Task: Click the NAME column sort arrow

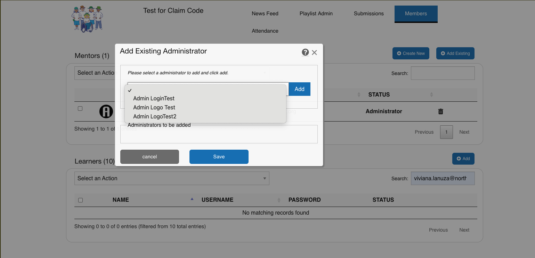Action: (x=192, y=199)
